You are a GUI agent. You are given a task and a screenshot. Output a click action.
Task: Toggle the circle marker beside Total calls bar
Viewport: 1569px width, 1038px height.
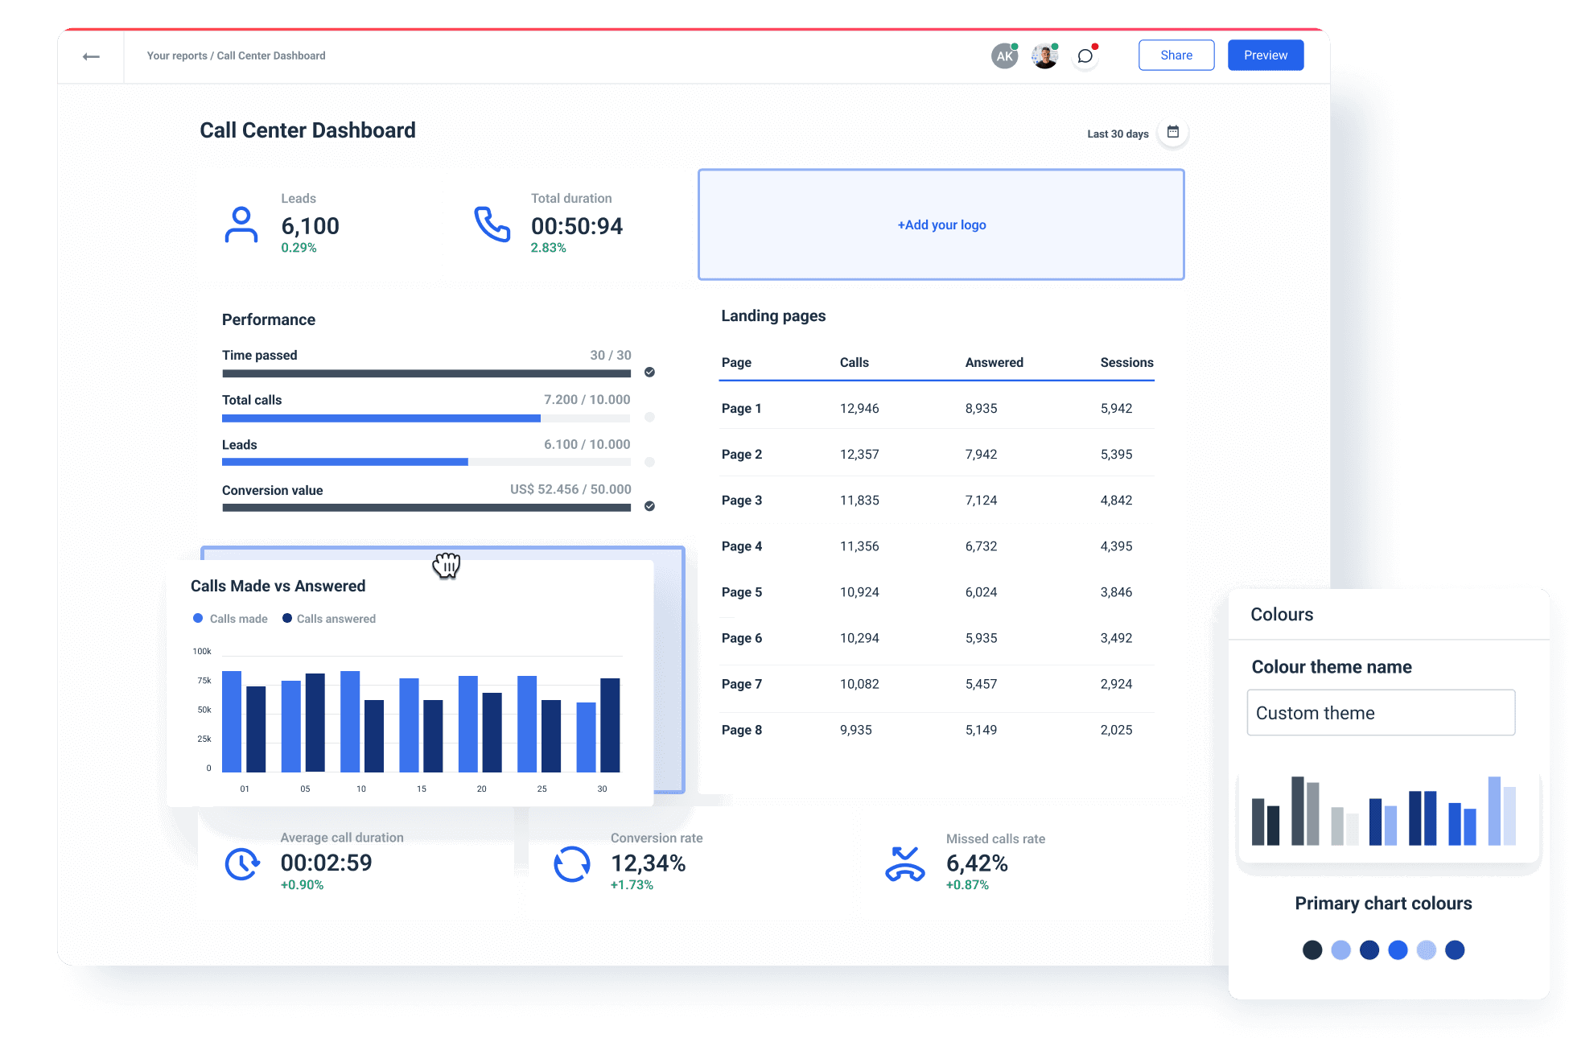tap(649, 418)
